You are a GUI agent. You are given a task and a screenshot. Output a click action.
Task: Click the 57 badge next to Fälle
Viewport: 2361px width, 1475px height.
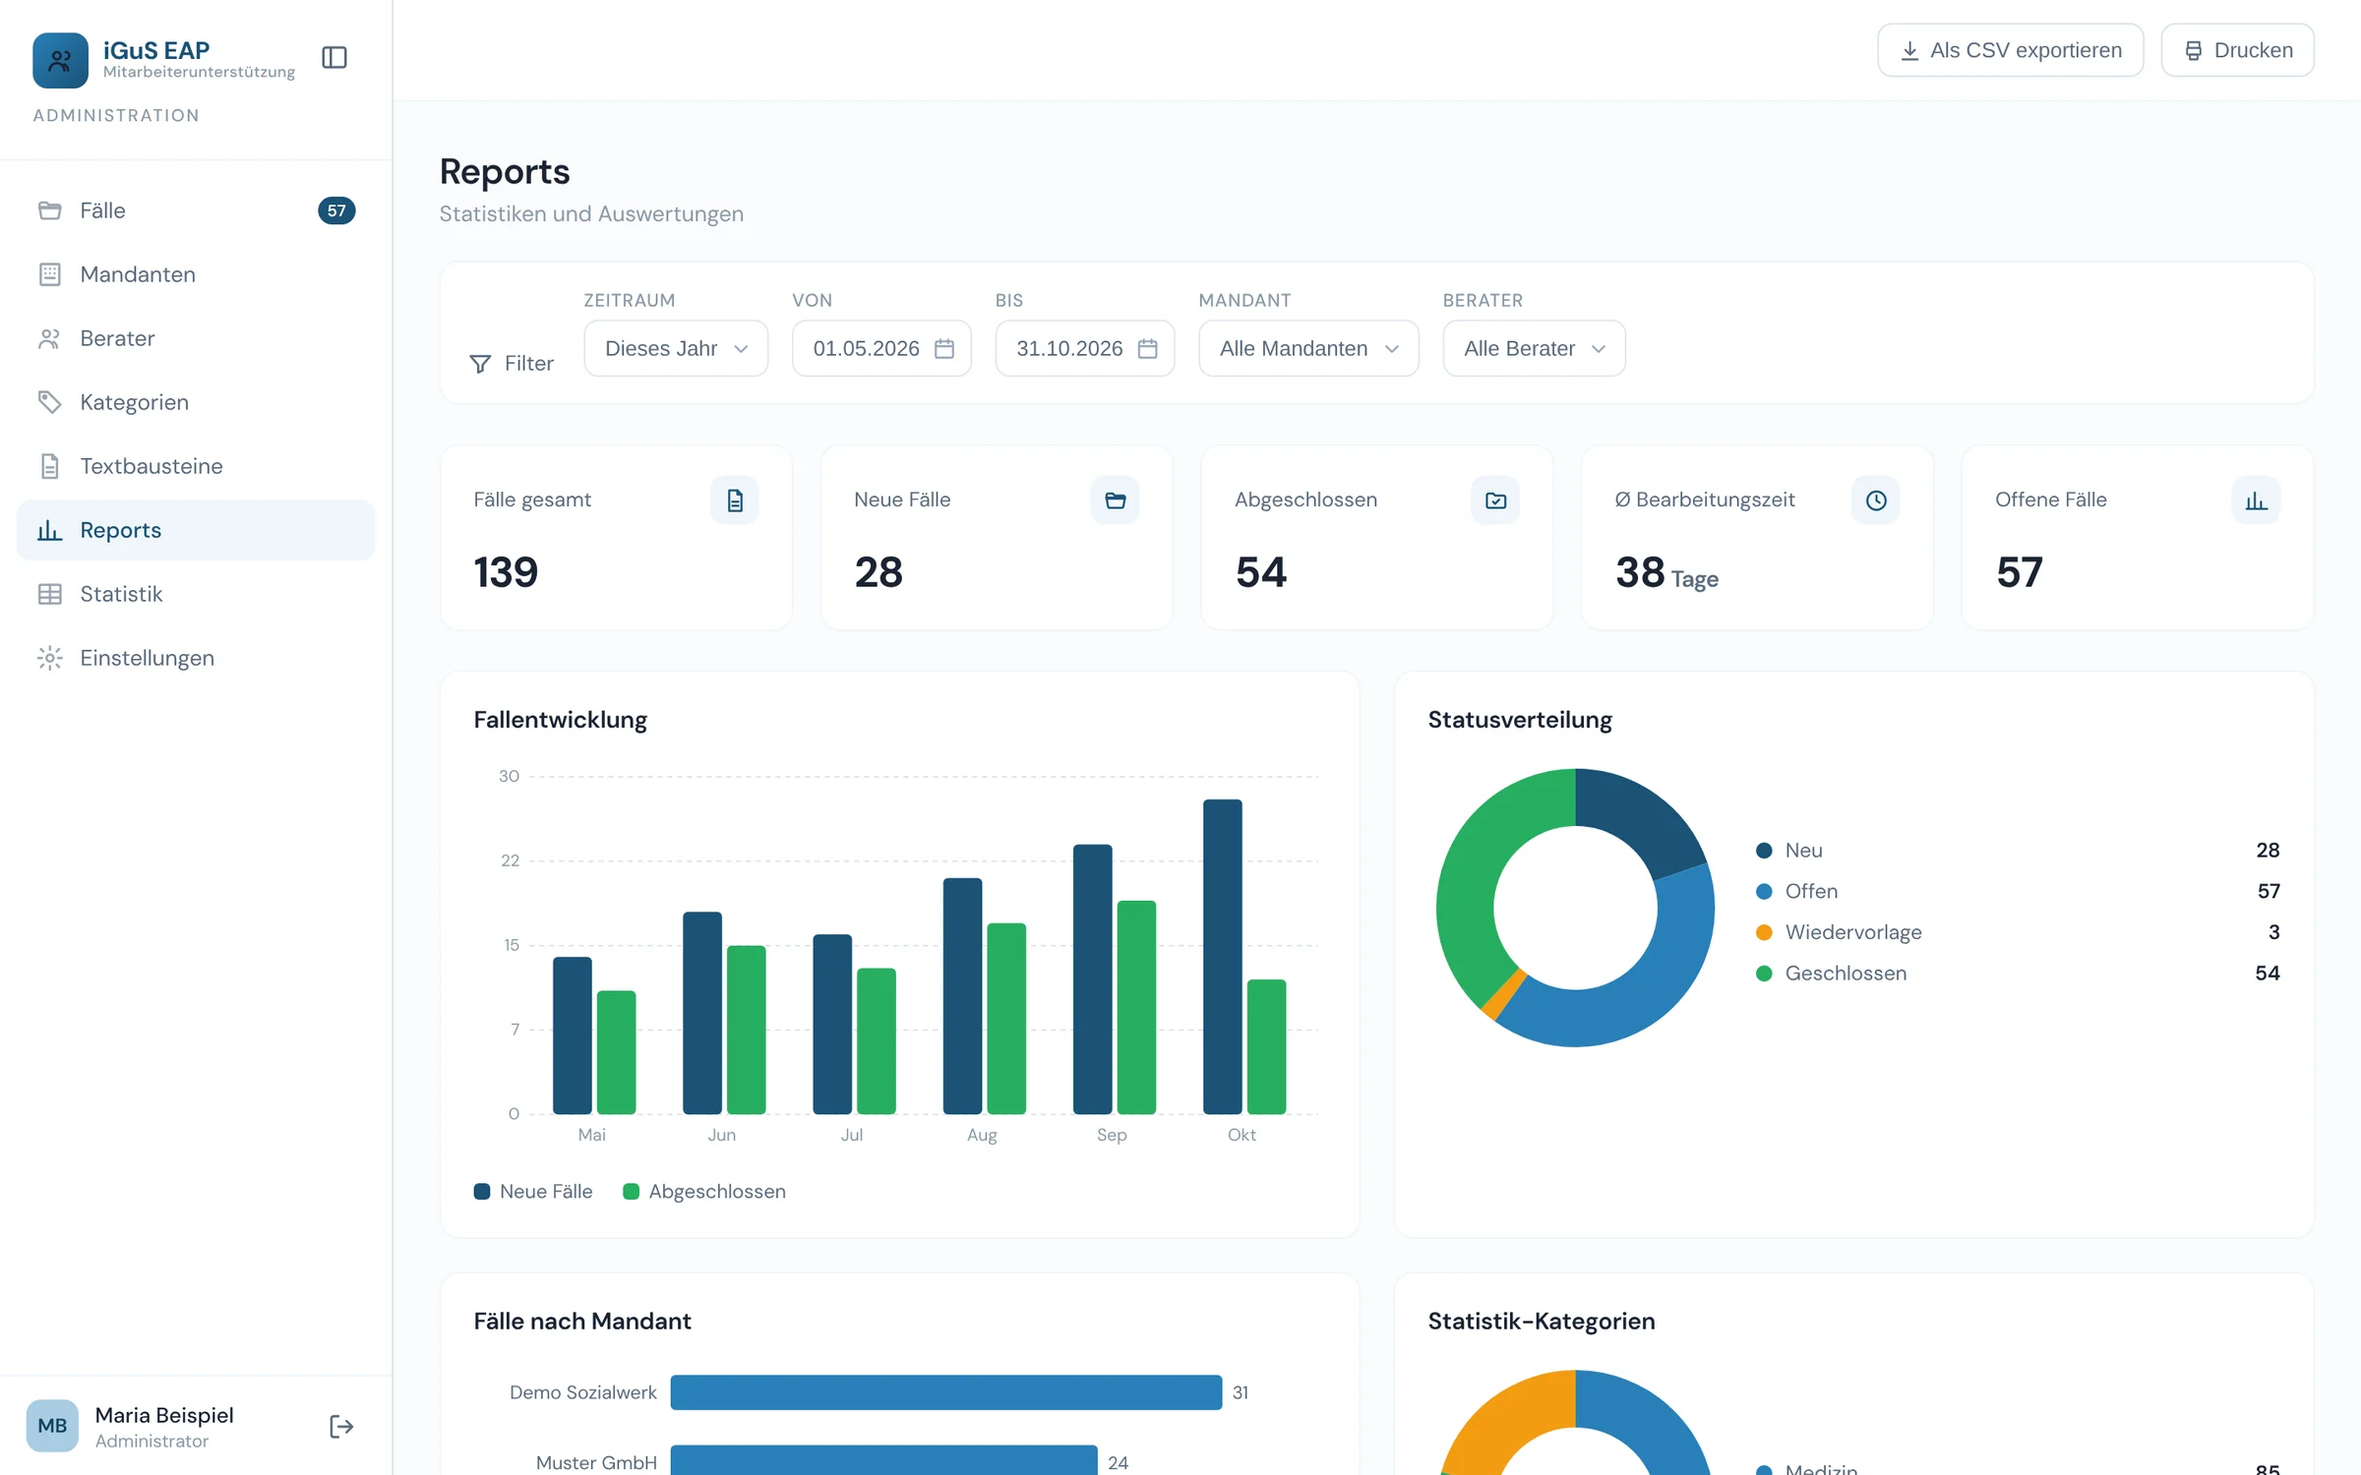click(336, 210)
